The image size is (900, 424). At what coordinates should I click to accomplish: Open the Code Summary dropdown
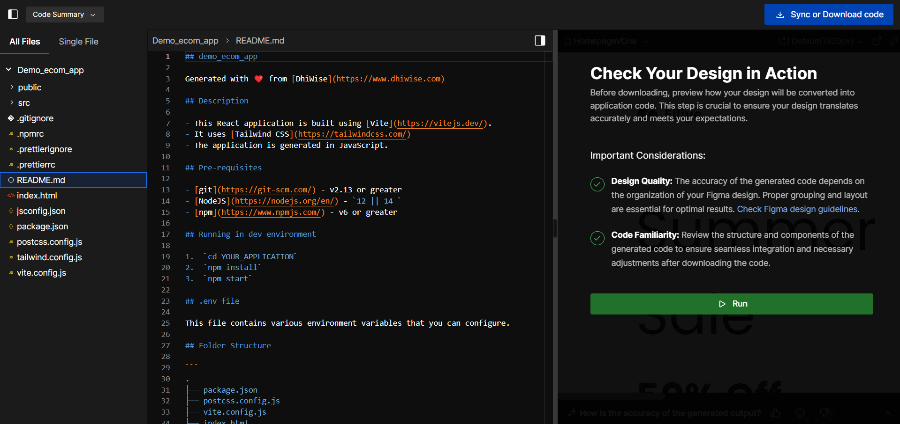tap(65, 15)
